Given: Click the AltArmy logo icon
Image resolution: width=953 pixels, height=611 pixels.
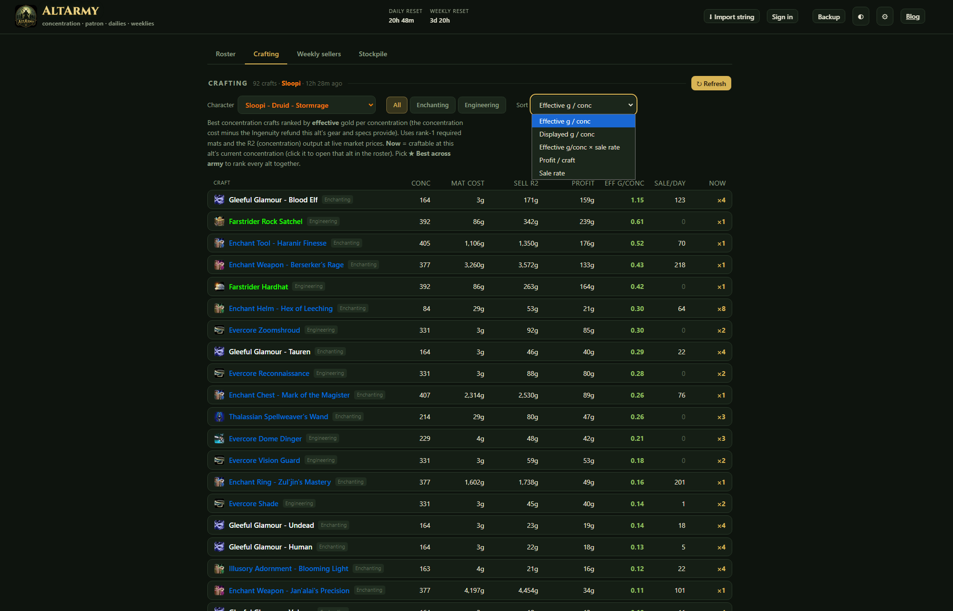Looking at the screenshot, I should [26, 16].
